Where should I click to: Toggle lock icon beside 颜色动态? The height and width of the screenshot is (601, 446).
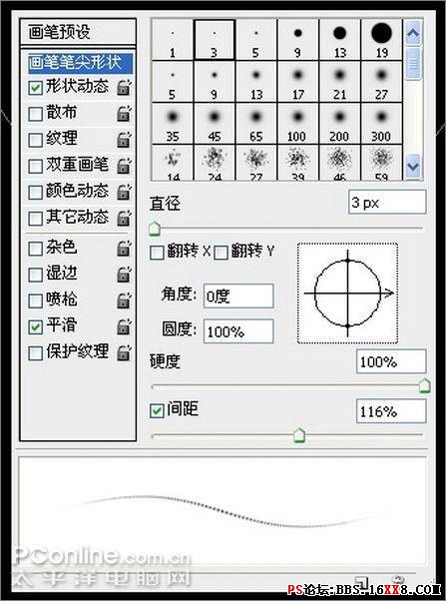coord(124,192)
